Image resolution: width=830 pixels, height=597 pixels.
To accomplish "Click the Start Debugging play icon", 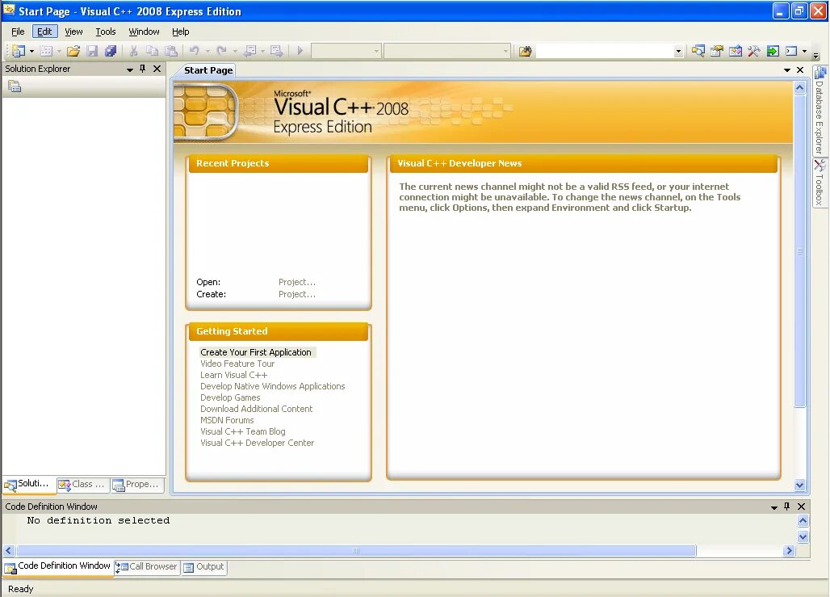I will click(x=300, y=51).
